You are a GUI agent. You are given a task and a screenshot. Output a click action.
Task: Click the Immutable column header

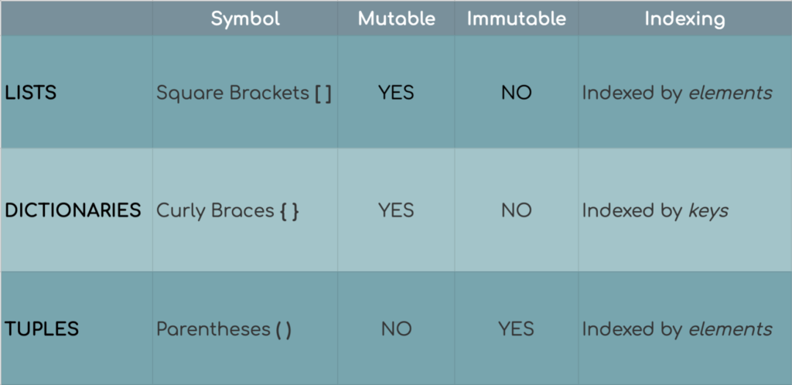pos(516,19)
